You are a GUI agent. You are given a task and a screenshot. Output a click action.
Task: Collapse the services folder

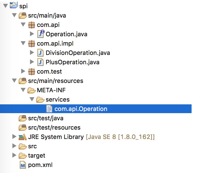(x=32, y=99)
